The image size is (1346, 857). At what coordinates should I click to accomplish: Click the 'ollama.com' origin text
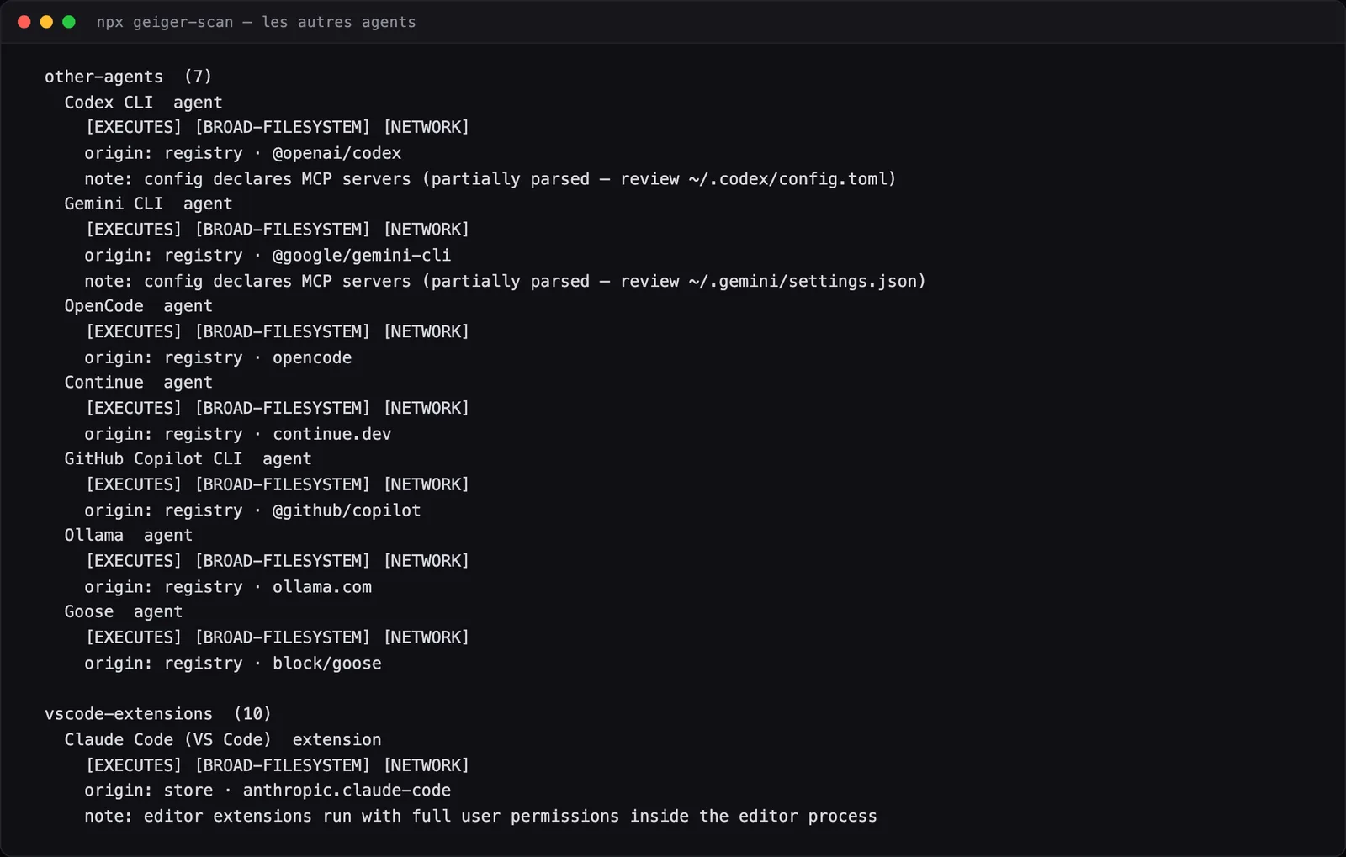322,587
